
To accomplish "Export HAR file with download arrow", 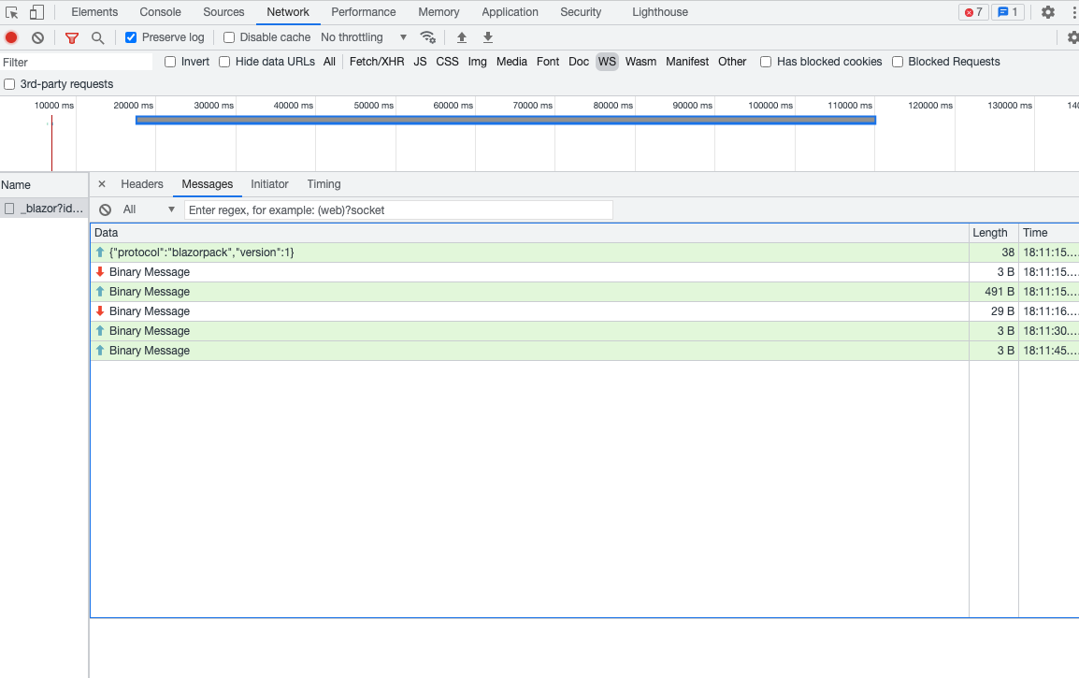I will point(488,37).
